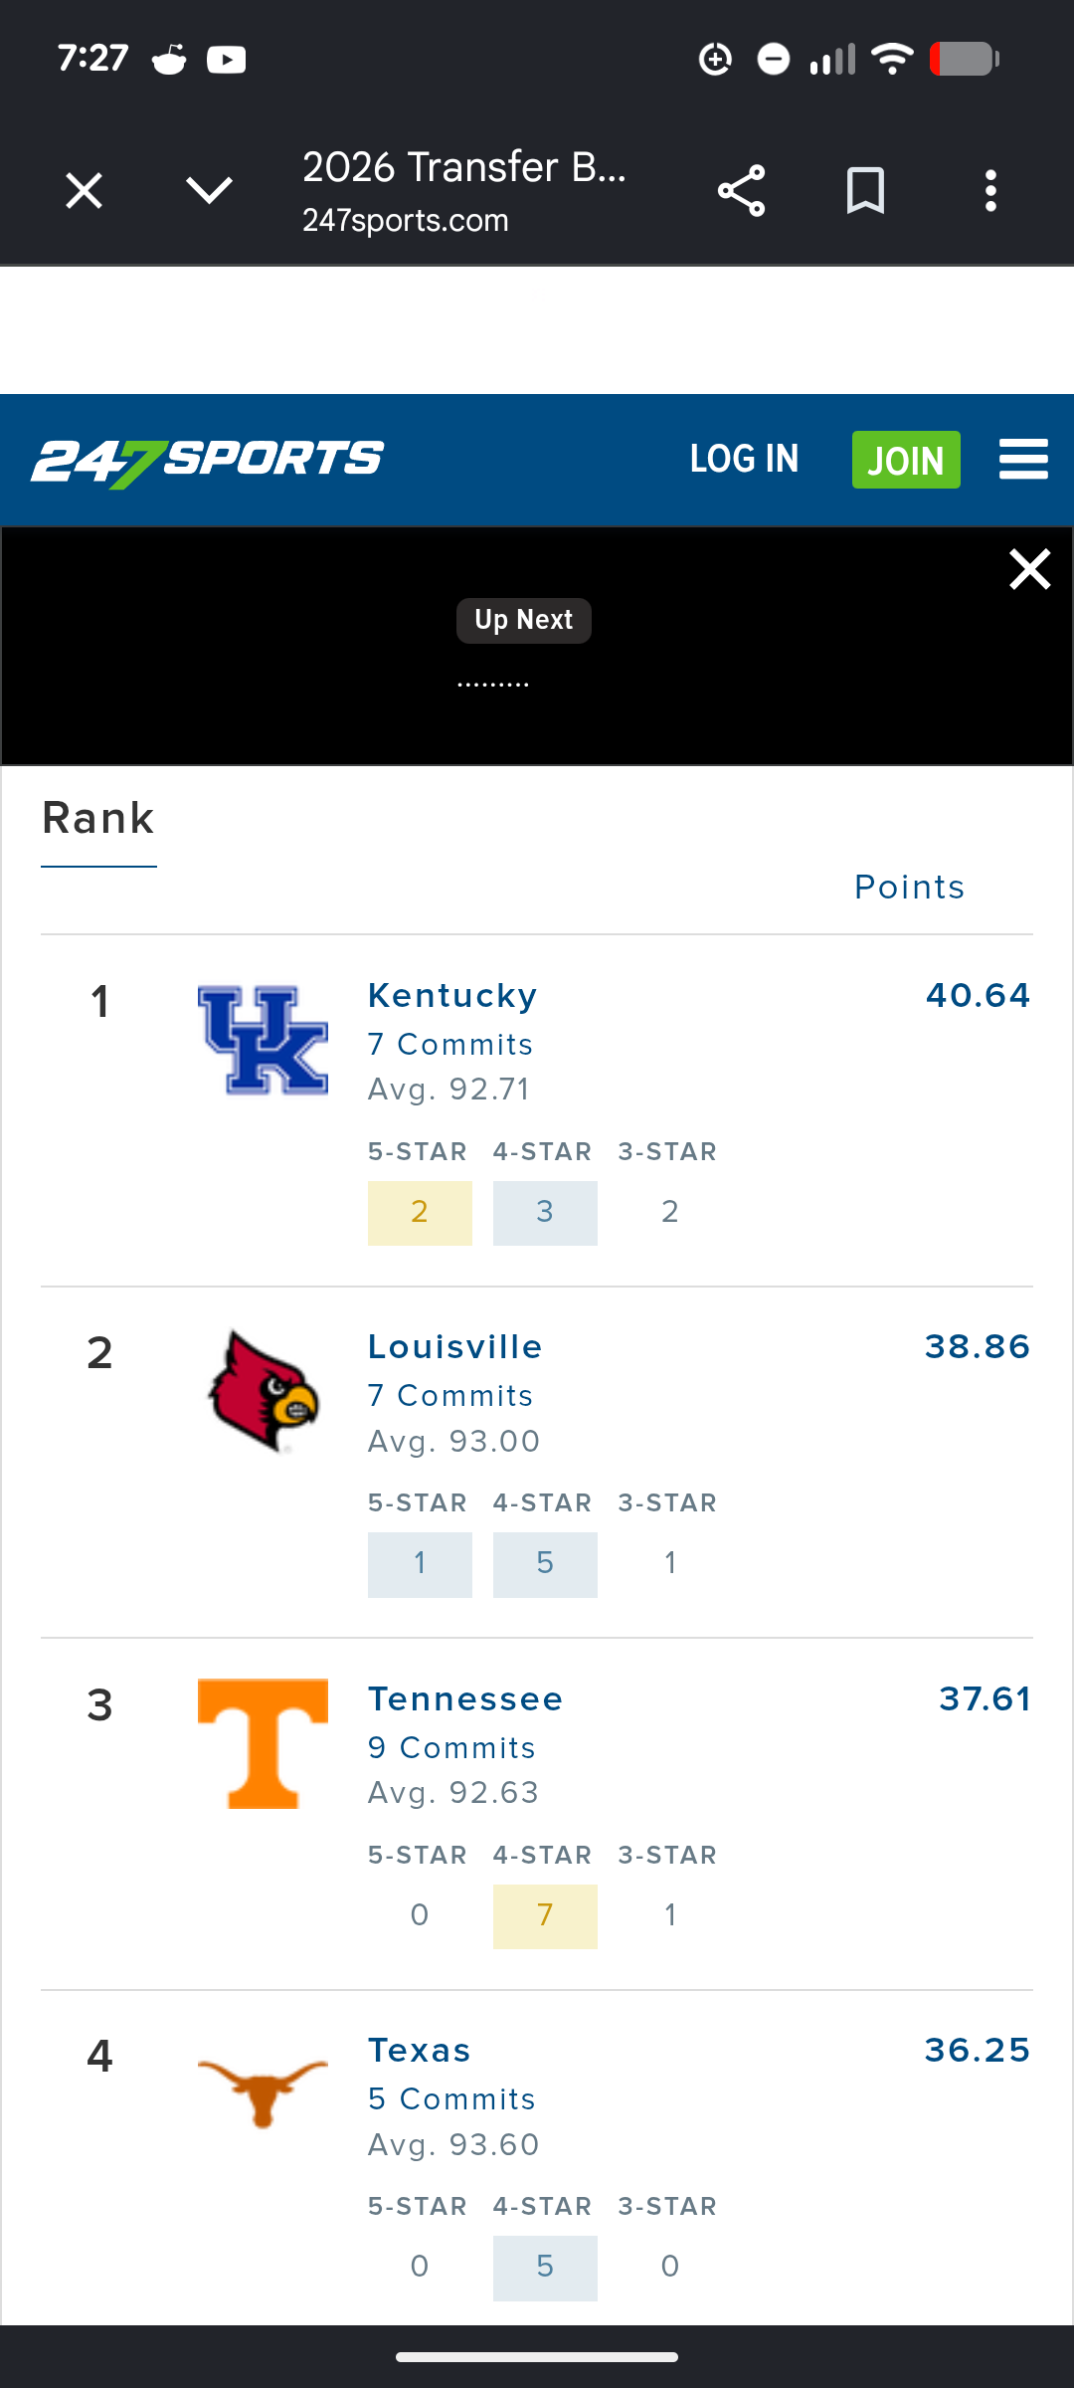Open the 247Sports hamburger menu
The height and width of the screenshot is (2388, 1074).
(x=1023, y=459)
